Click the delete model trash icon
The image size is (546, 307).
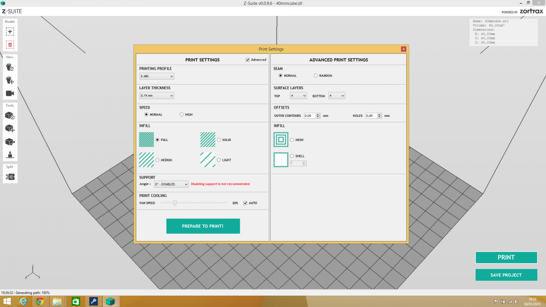click(10, 45)
